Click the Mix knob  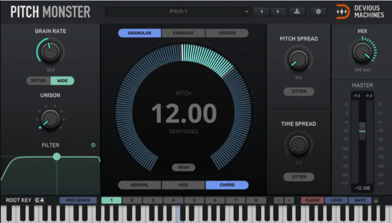coord(362,52)
